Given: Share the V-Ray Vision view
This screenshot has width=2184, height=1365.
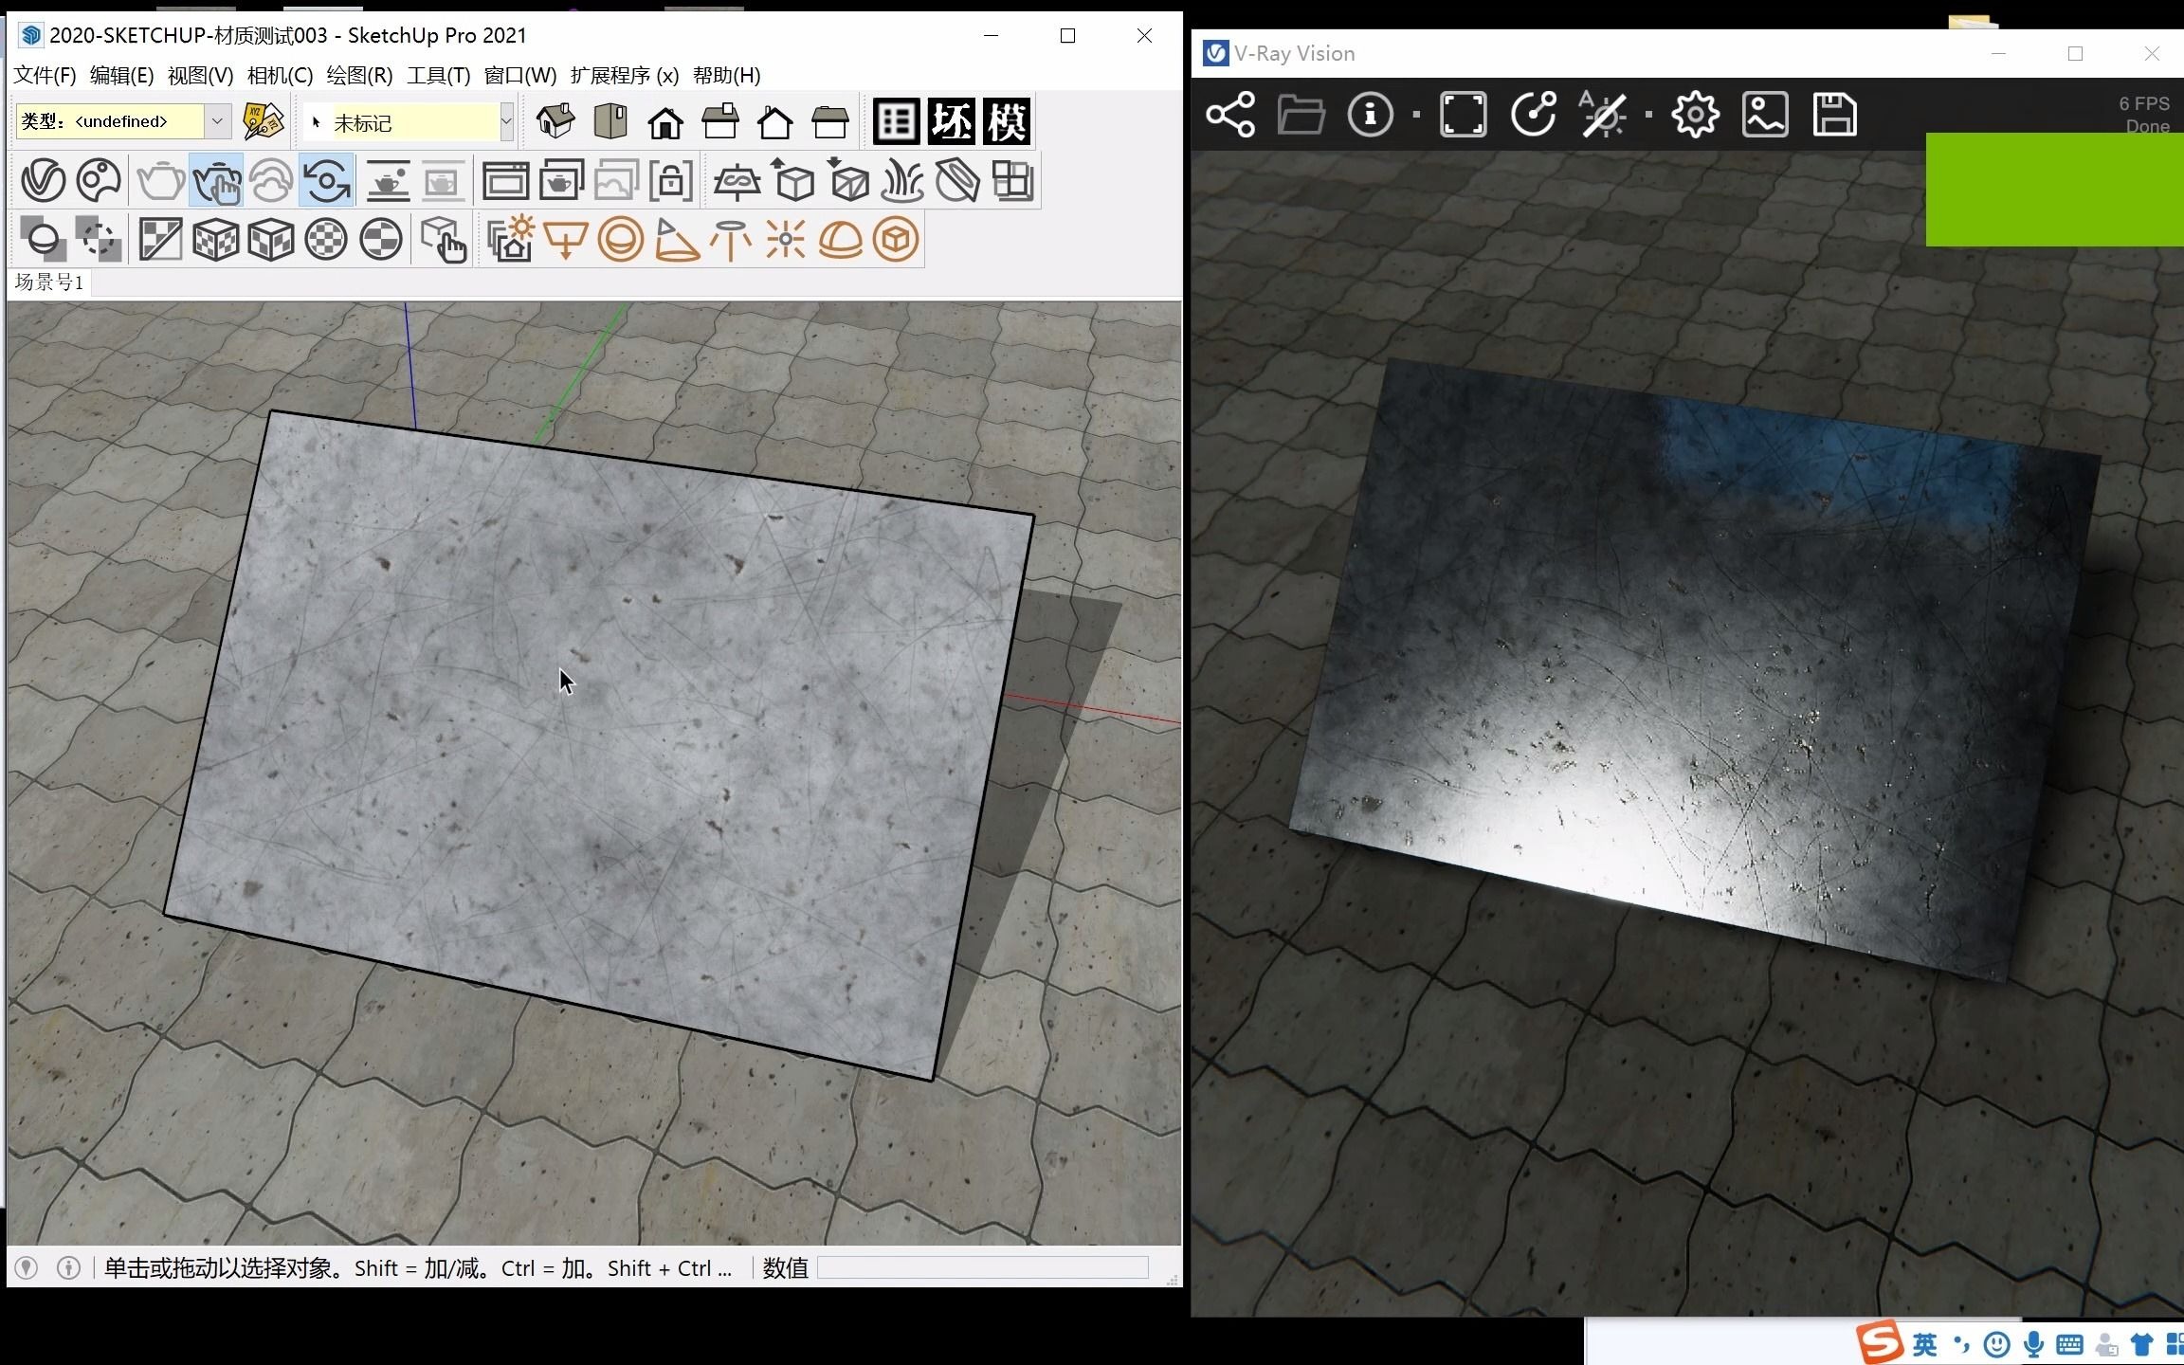Looking at the screenshot, I should 1230,114.
